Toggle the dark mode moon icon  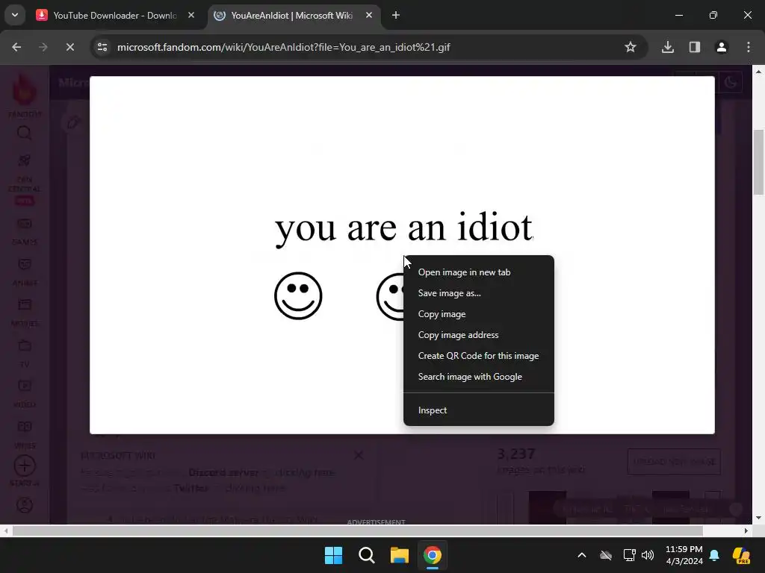[x=731, y=82]
